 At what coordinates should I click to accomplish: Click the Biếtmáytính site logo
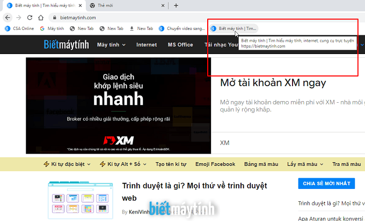(67, 44)
